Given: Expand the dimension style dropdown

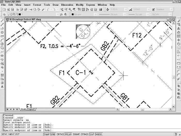Looking at the screenshot, I should point(149,10).
